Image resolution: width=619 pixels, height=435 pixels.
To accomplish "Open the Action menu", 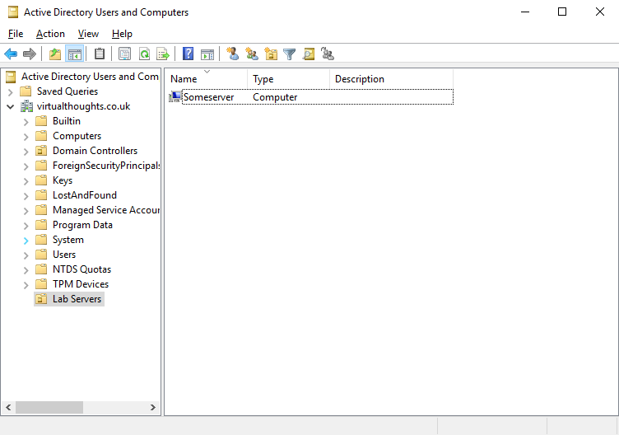I will tap(50, 34).
